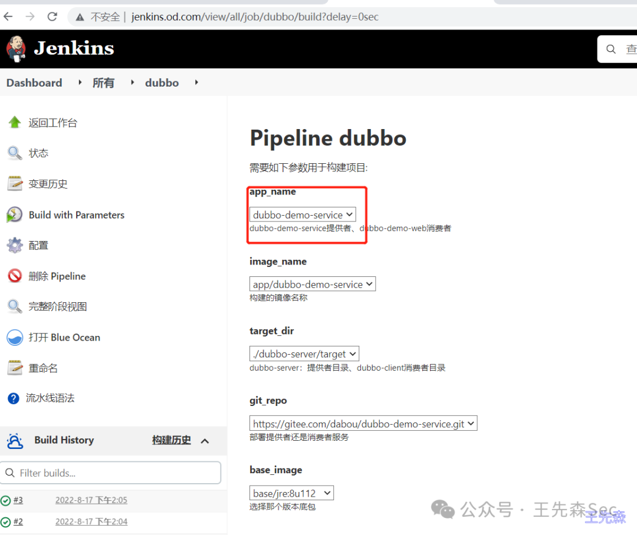Open the app_name dropdown

pos(303,214)
